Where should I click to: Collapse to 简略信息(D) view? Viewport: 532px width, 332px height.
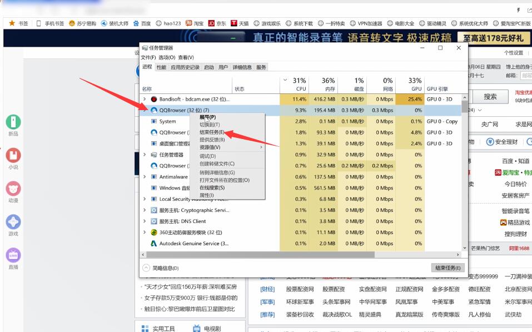point(161,268)
